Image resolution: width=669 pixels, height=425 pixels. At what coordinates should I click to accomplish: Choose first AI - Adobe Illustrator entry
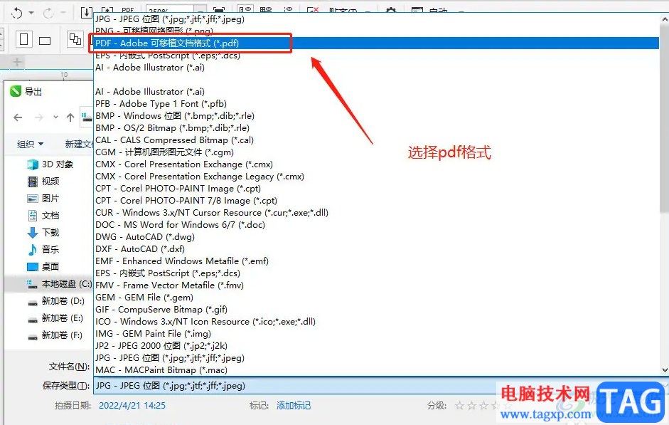pos(377,68)
